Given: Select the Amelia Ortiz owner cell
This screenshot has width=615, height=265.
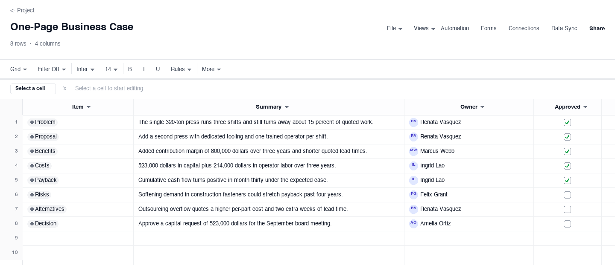Looking at the screenshot, I should click(469, 224).
